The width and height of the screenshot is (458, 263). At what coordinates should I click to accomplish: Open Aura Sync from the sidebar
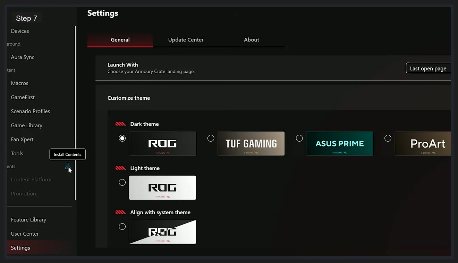coord(22,57)
